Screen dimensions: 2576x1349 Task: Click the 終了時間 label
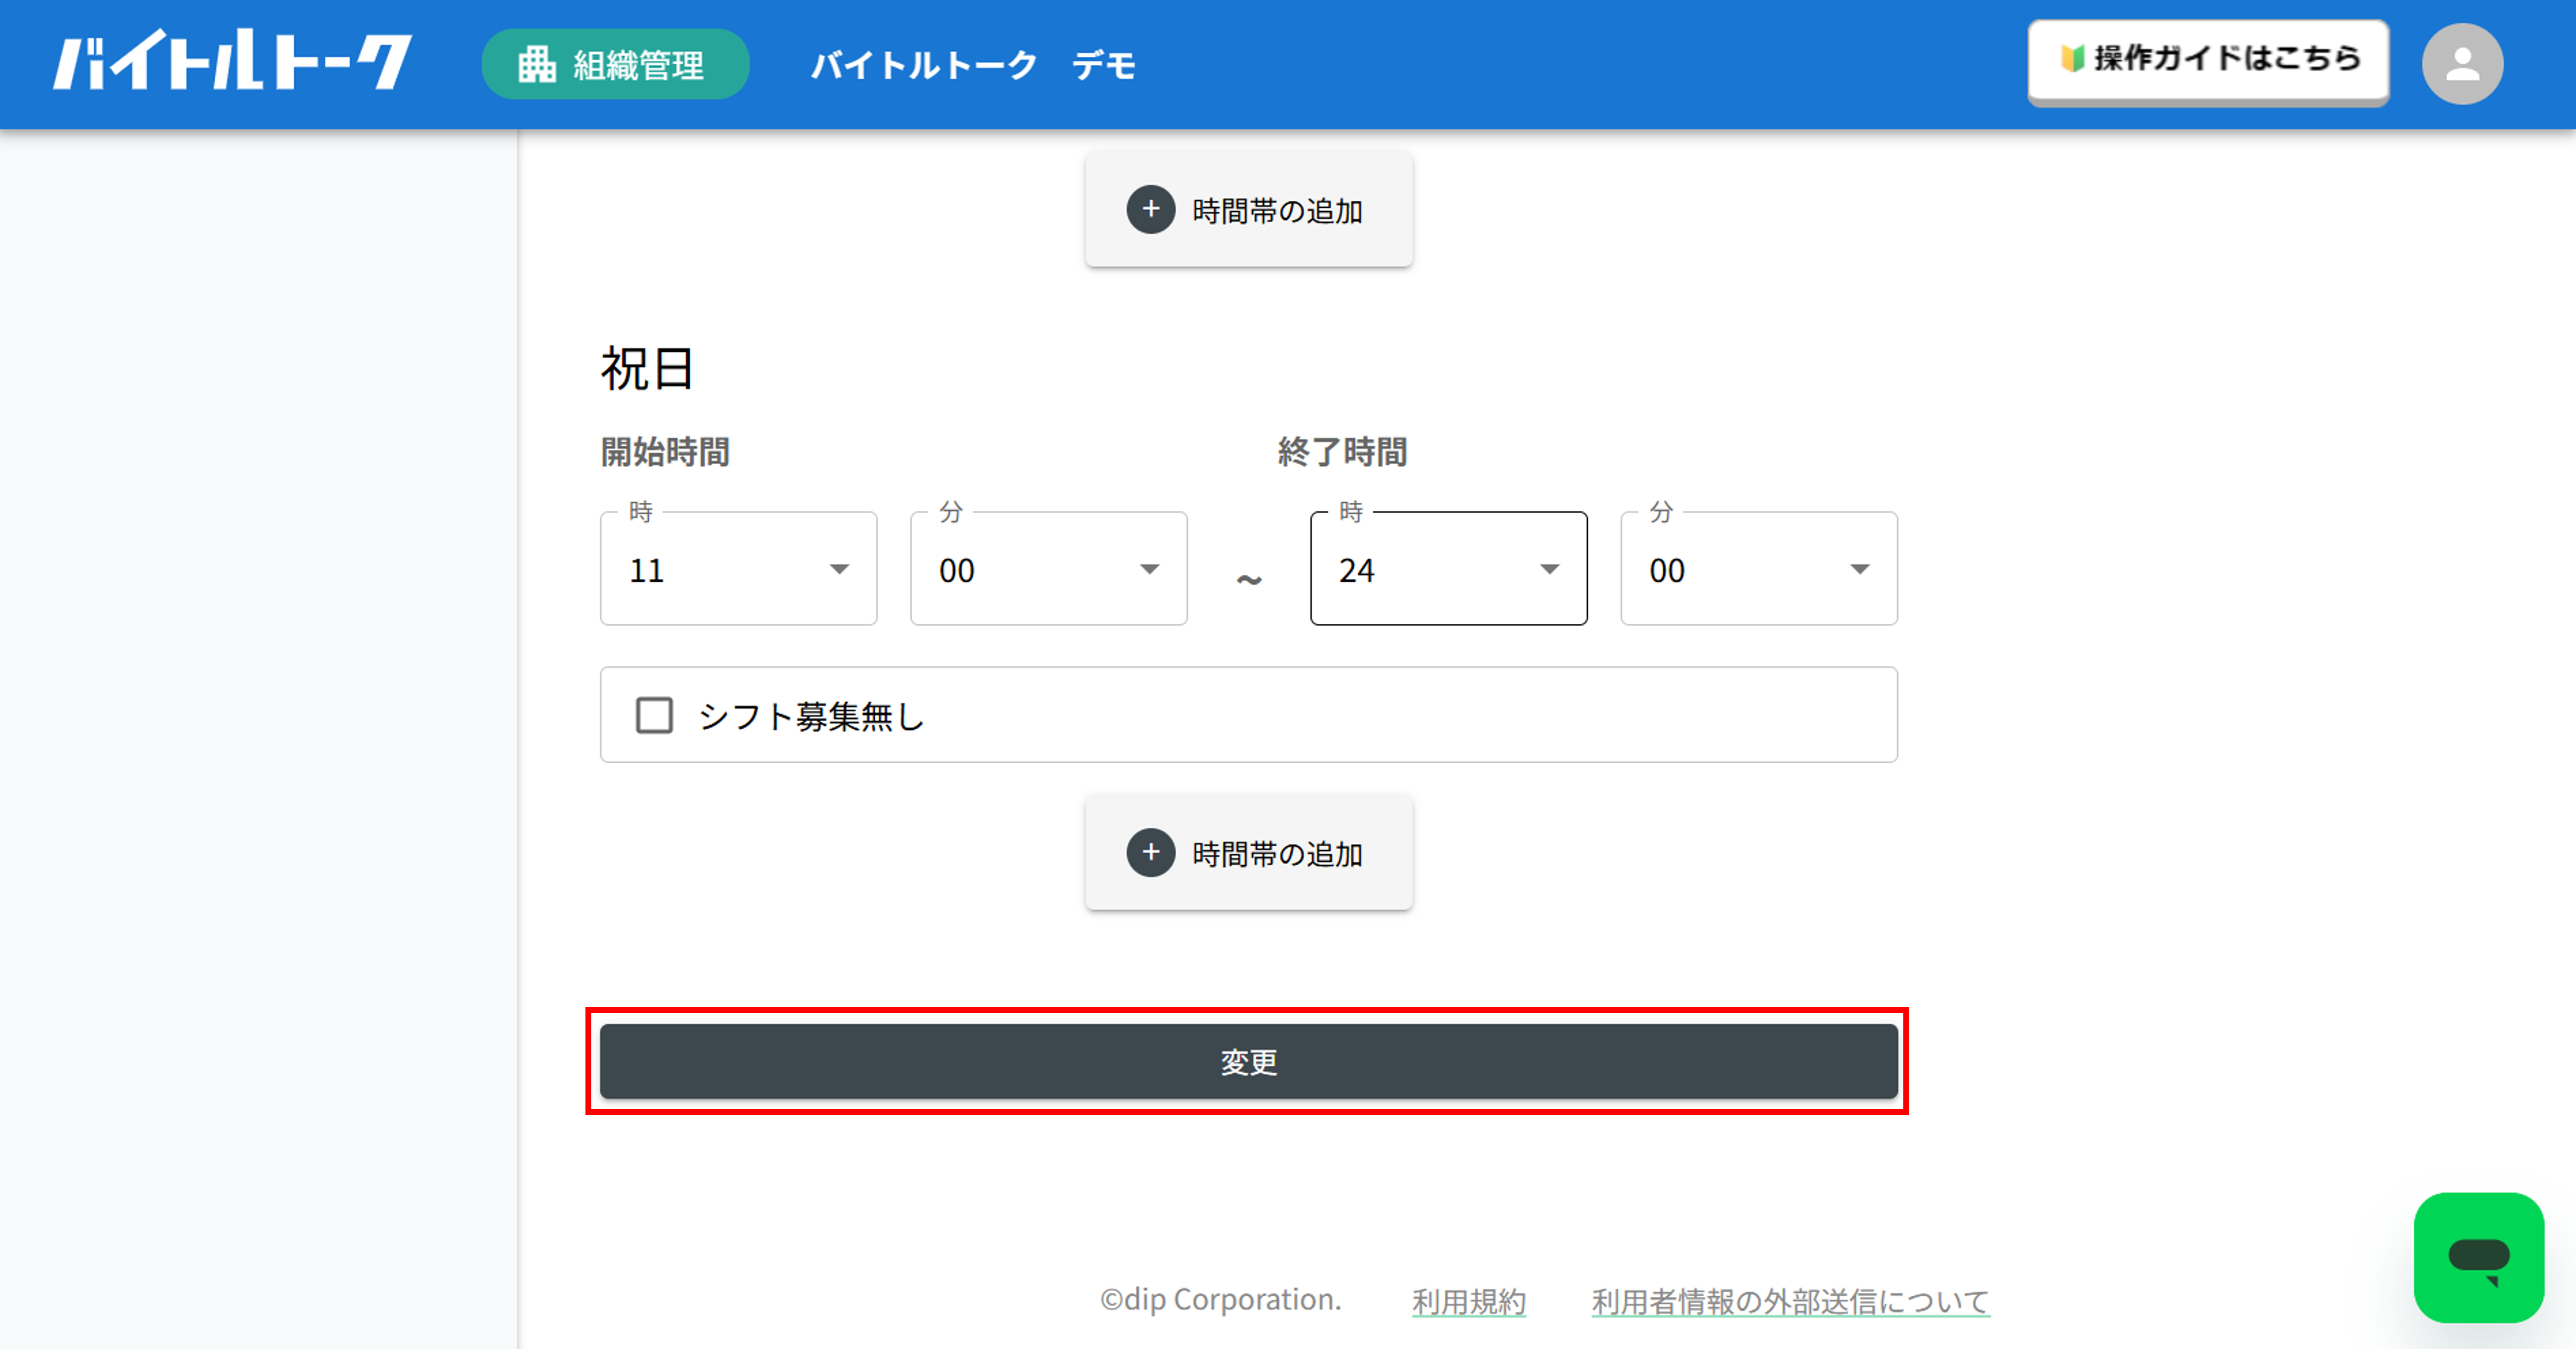(1342, 452)
